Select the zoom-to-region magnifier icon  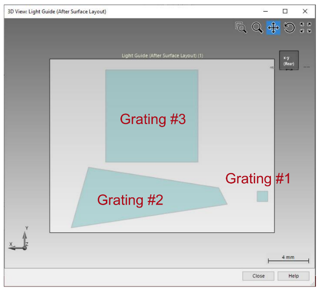pos(241,27)
